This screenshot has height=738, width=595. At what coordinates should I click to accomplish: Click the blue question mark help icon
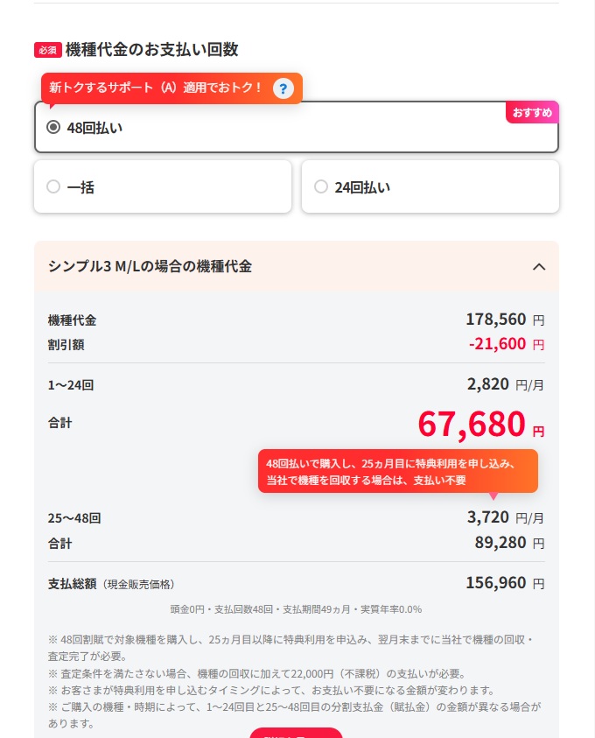[x=282, y=88]
